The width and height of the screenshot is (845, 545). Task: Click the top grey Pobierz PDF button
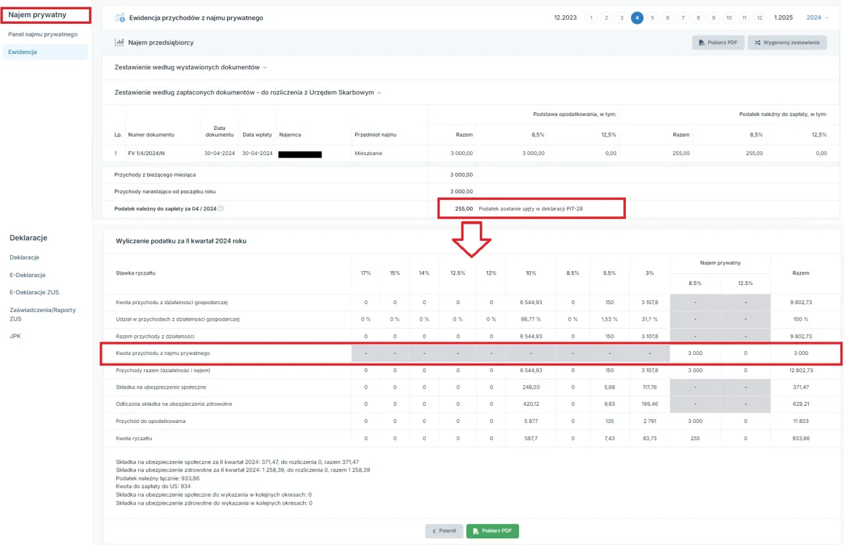[x=718, y=43]
